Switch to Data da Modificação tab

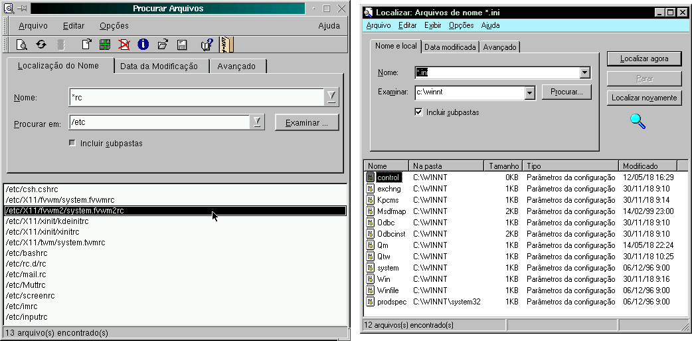[x=159, y=66]
